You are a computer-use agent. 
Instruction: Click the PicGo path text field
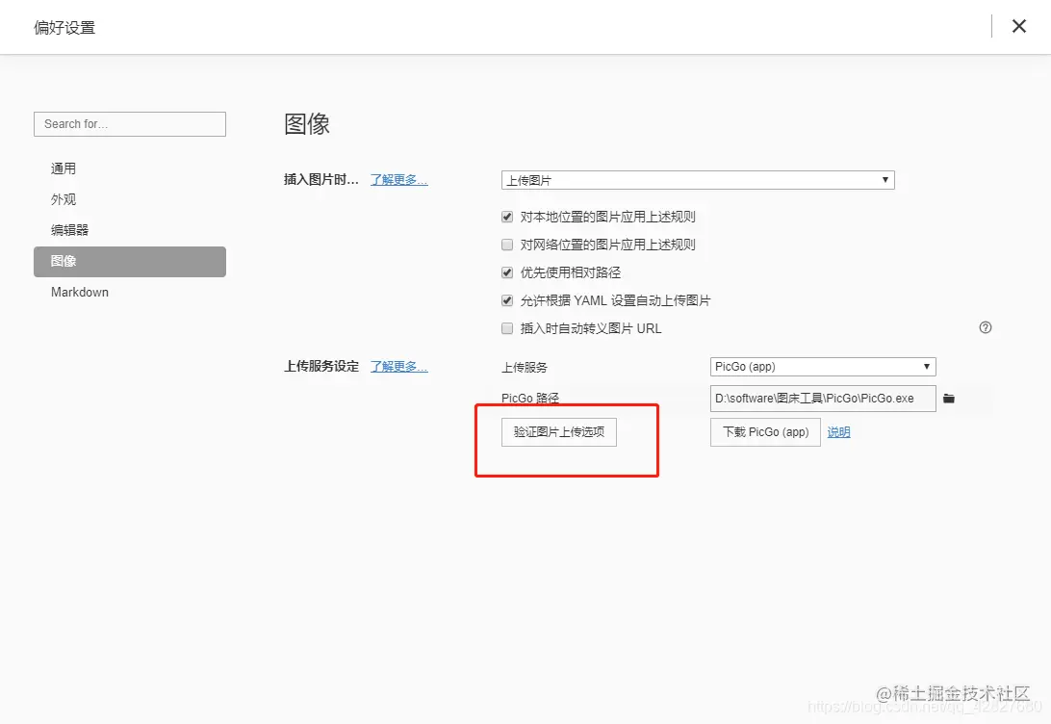tap(823, 399)
